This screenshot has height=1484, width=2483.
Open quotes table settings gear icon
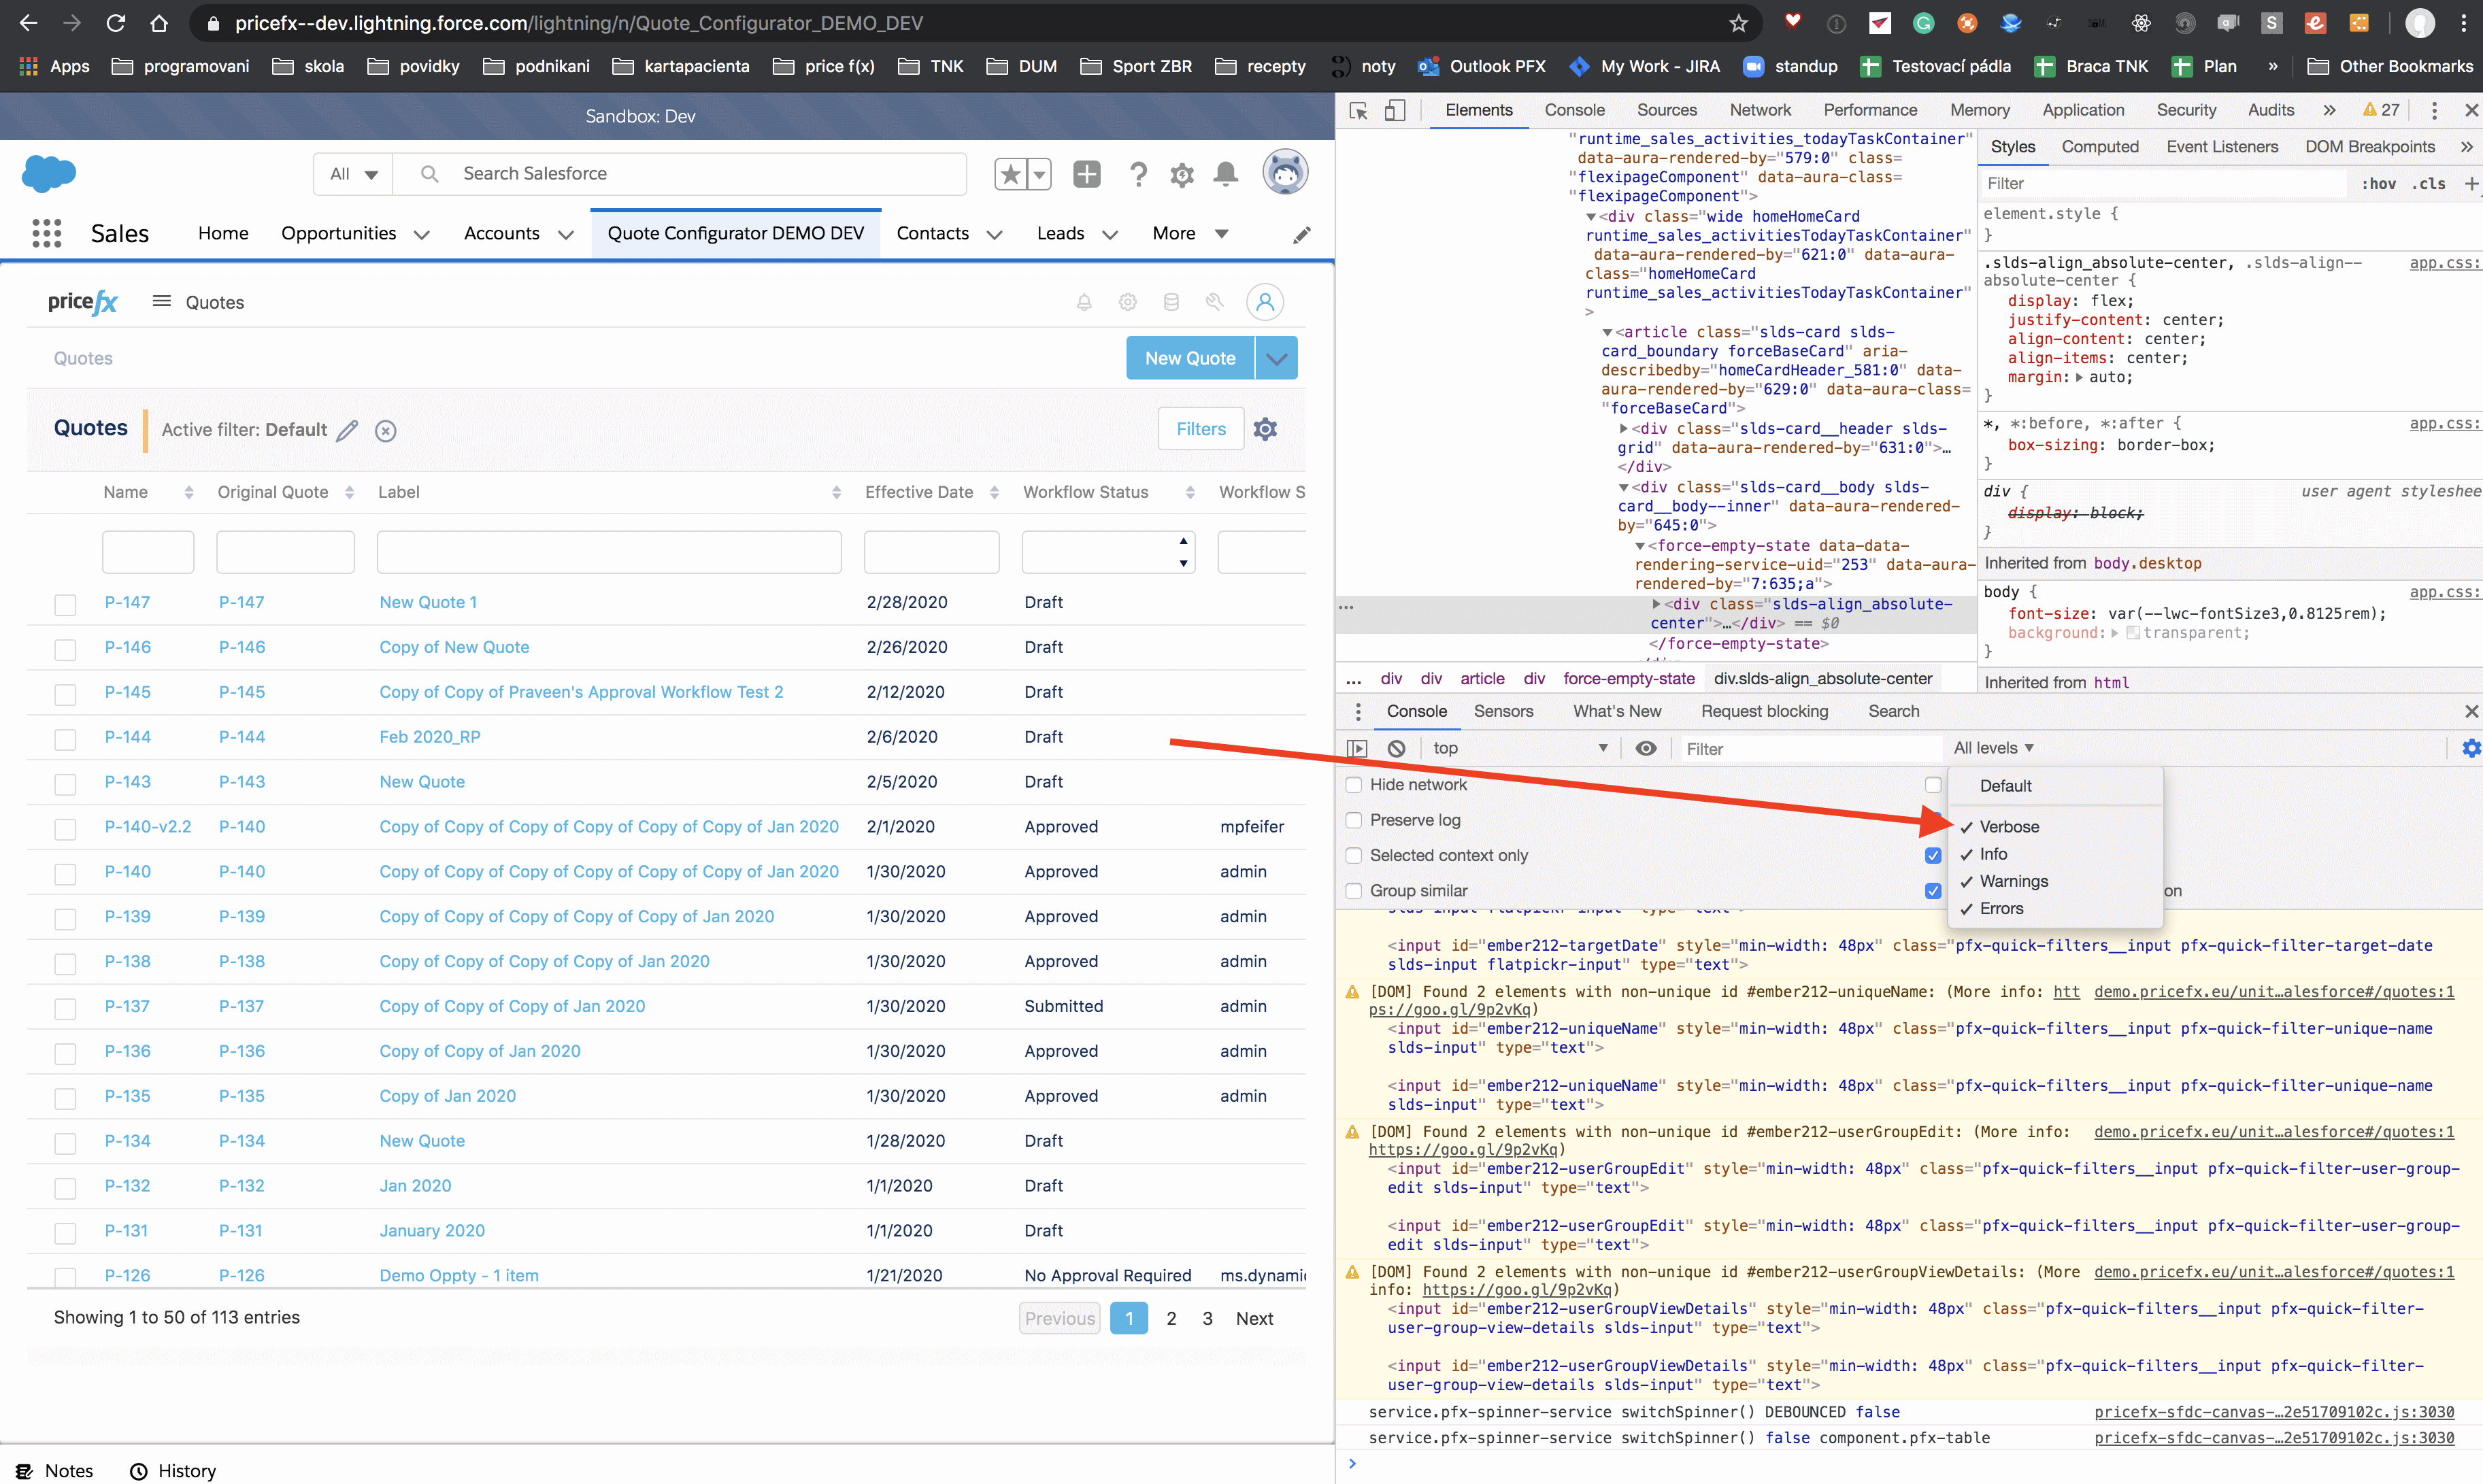(x=1265, y=429)
